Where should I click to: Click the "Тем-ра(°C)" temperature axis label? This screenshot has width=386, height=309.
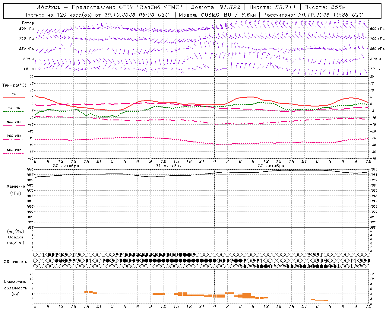click(14, 85)
